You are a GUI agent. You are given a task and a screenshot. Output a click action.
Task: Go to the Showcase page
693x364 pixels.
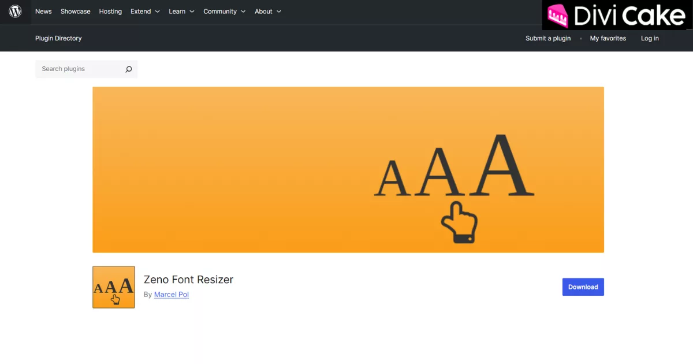(x=76, y=12)
